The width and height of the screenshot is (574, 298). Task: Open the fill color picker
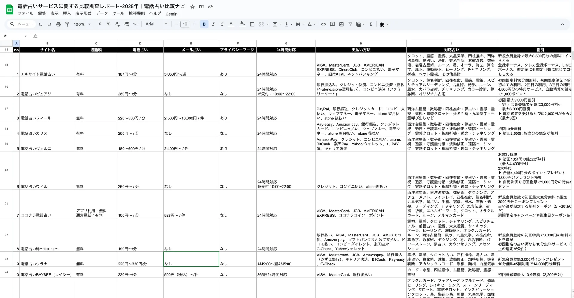(242, 24)
